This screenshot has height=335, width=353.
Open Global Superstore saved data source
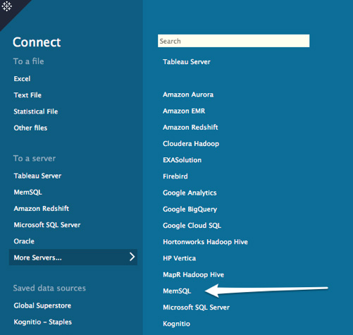click(42, 305)
